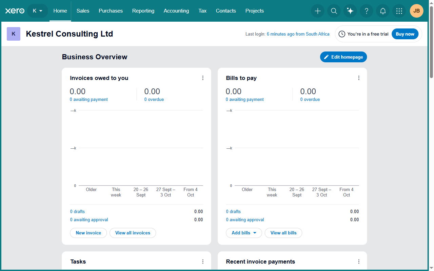Open the search icon in the header
The image size is (434, 271).
[x=334, y=11]
